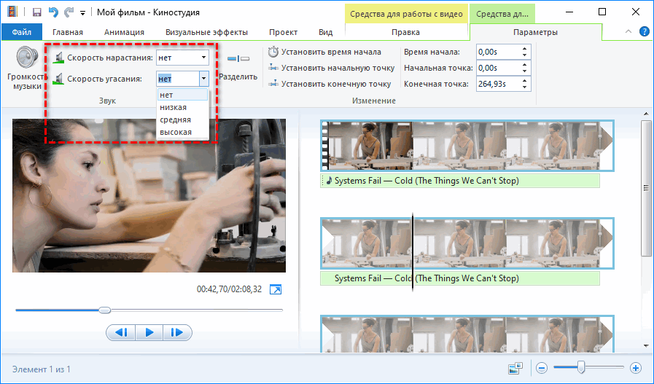Open the Help question mark icon
The width and height of the screenshot is (654, 384).
coord(644,32)
